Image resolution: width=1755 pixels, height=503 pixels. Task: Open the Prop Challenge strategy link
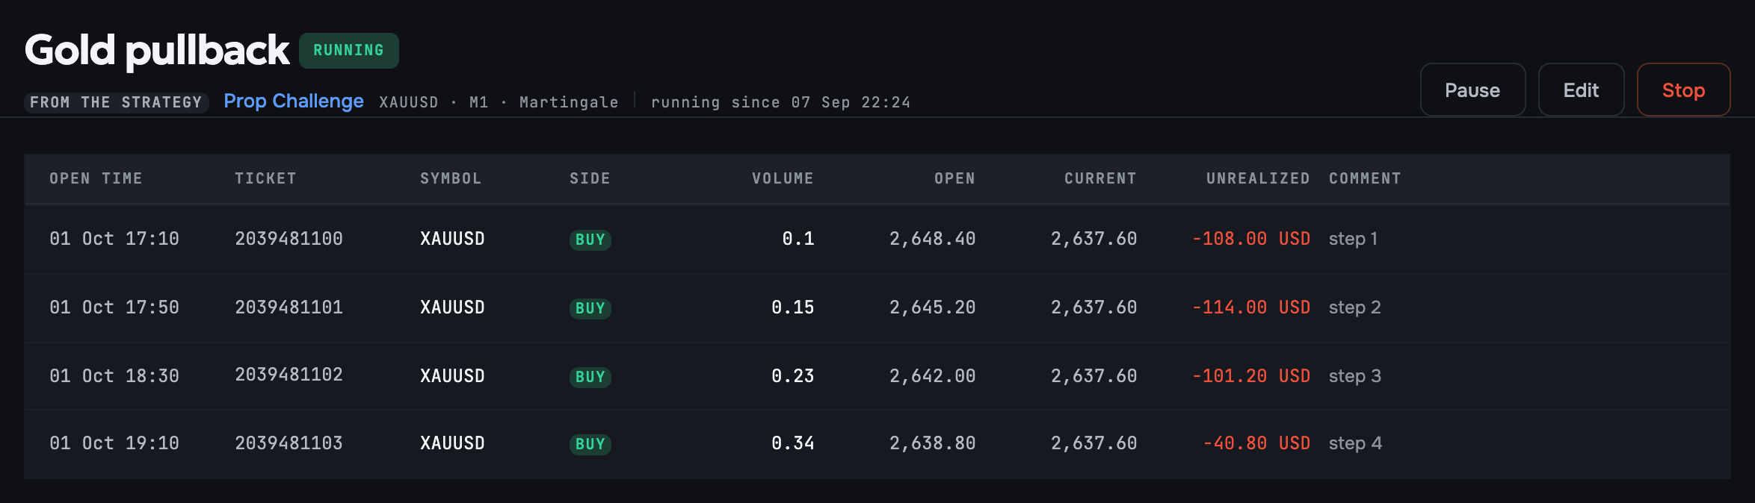pyautogui.click(x=294, y=101)
